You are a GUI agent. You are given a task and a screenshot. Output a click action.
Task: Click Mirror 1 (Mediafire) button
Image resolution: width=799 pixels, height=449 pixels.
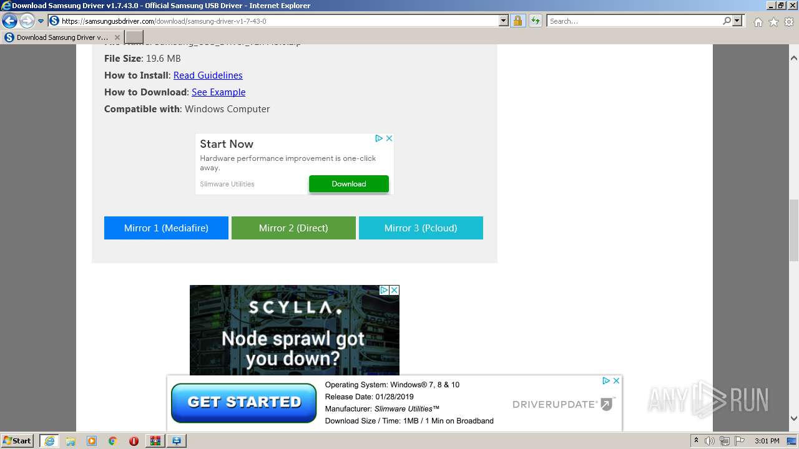point(166,228)
